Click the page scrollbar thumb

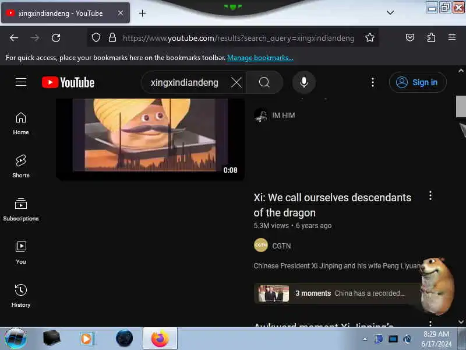461,107
